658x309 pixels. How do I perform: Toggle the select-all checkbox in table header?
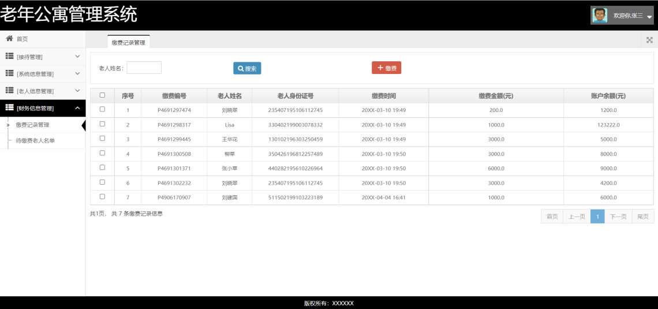click(x=102, y=95)
